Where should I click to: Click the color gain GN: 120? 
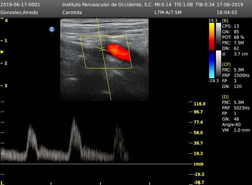(232, 86)
